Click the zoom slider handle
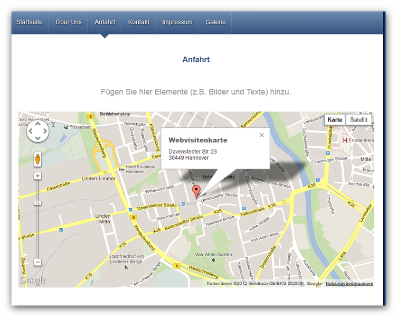 click(x=37, y=203)
